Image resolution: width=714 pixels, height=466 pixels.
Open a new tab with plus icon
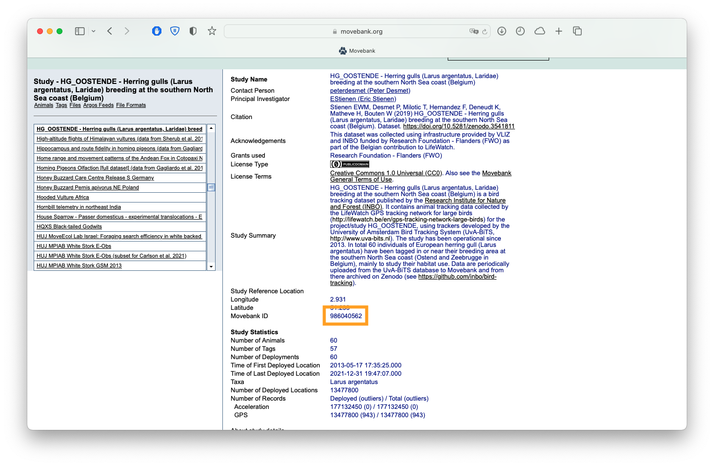coord(559,31)
